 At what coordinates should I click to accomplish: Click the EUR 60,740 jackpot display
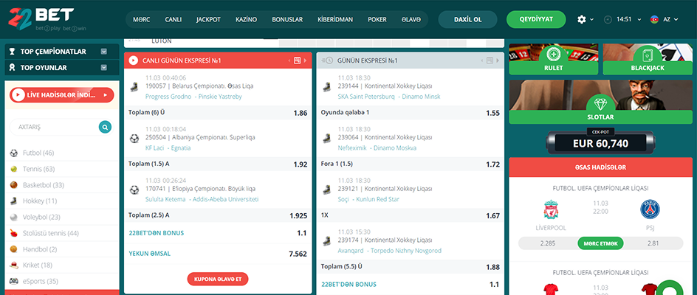tap(600, 143)
